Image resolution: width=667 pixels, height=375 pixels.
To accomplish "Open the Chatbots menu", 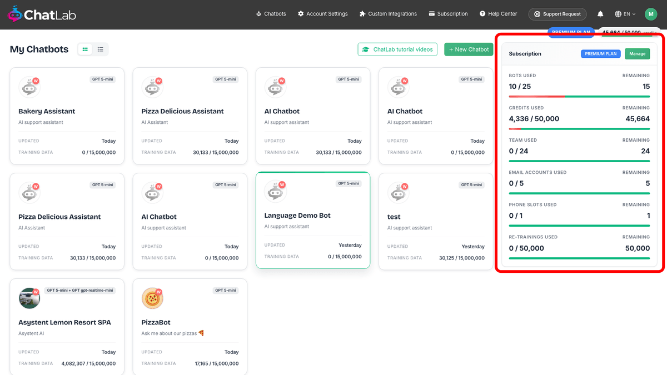I will tap(271, 14).
